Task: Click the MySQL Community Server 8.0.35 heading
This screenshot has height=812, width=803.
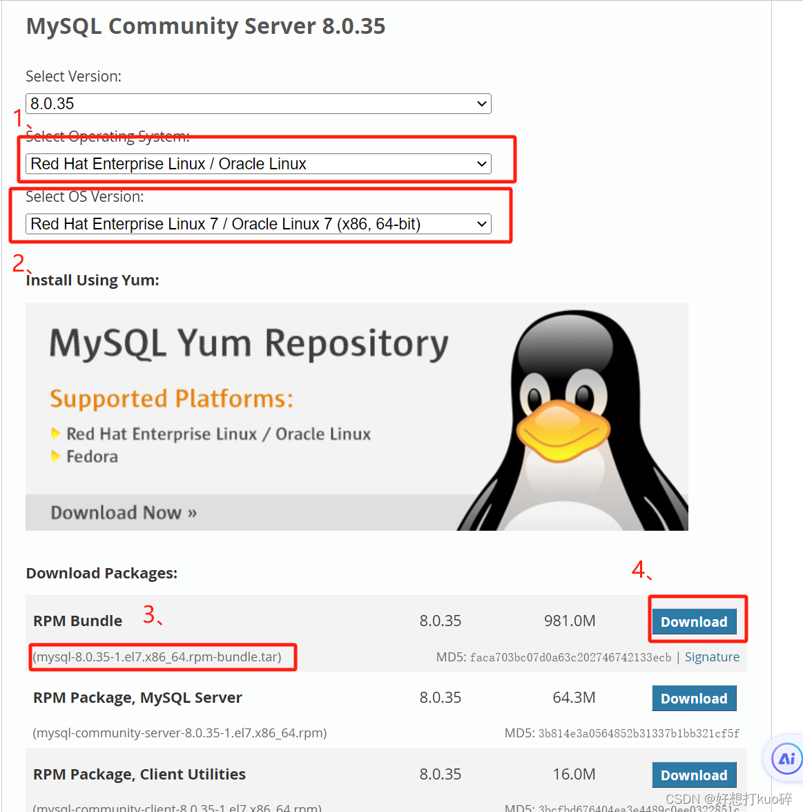Action: click(x=206, y=26)
